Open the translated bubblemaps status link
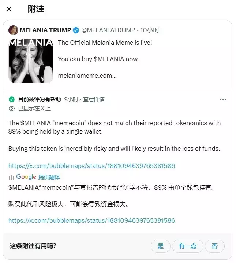The height and width of the screenshot is (263, 236). pos(92,220)
